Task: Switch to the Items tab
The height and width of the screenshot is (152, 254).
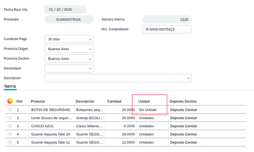Action: pyautogui.click(x=10, y=86)
